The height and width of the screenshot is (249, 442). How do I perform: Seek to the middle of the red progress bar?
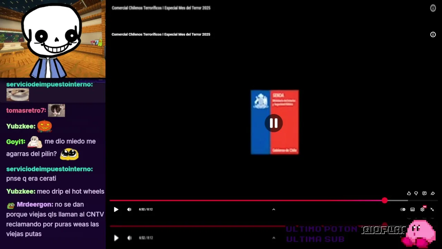point(247,200)
